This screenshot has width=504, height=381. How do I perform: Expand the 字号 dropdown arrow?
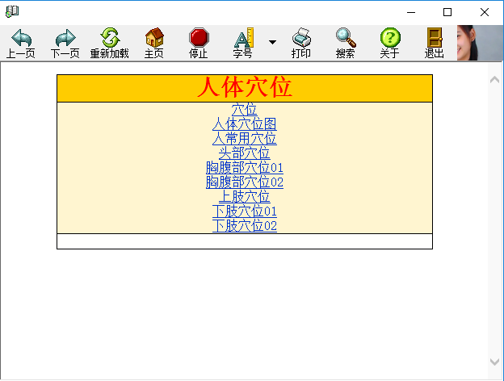(x=272, y=42)
